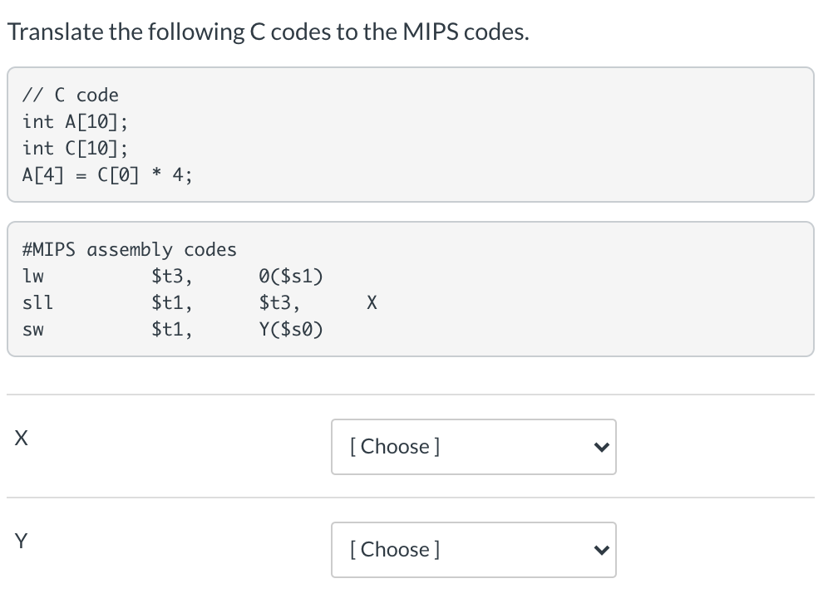Click the X label
The height and width of the screenshot is (613, 838).
(x=21, y=438)
